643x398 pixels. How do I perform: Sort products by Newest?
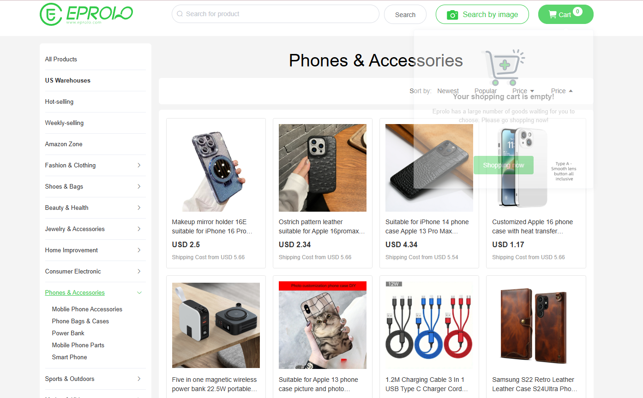pyautogui.click(x=448, y=91)
